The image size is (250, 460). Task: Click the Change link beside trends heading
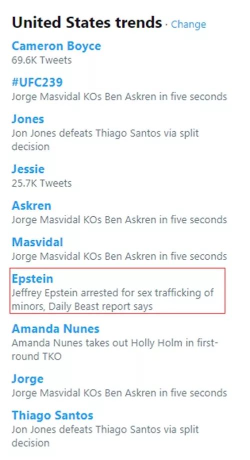pos(188,25)
